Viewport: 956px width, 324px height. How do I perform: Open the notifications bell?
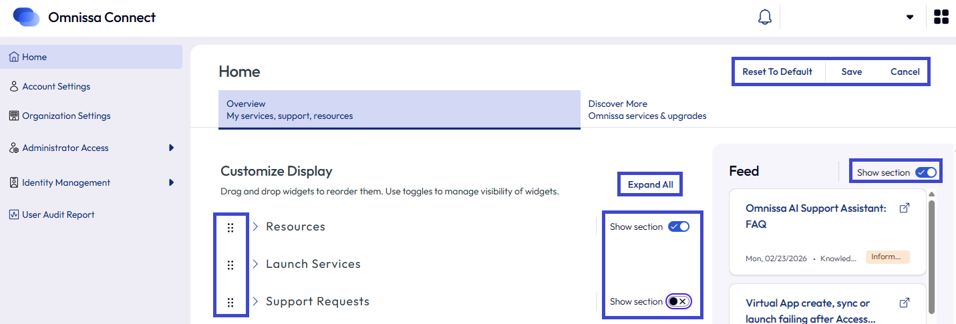point(765,17)
